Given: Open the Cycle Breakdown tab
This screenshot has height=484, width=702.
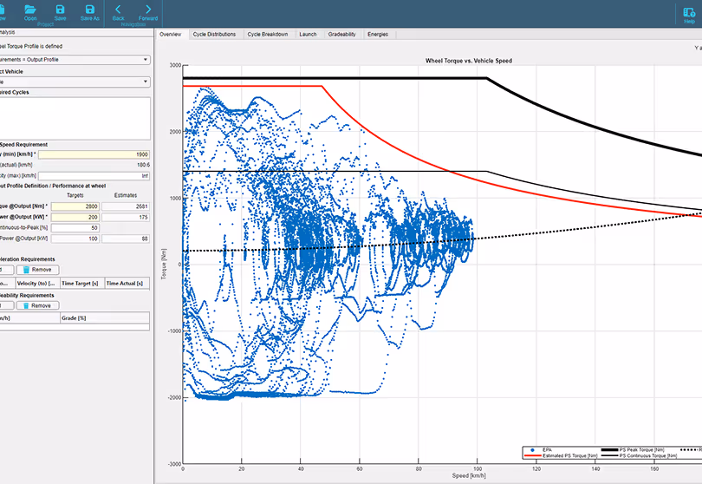Looking at the screenshot, I should point(267,35).
